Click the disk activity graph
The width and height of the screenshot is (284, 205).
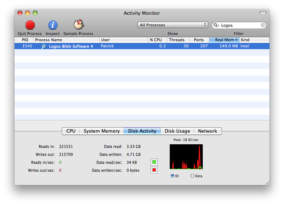(x=186, y=157)
